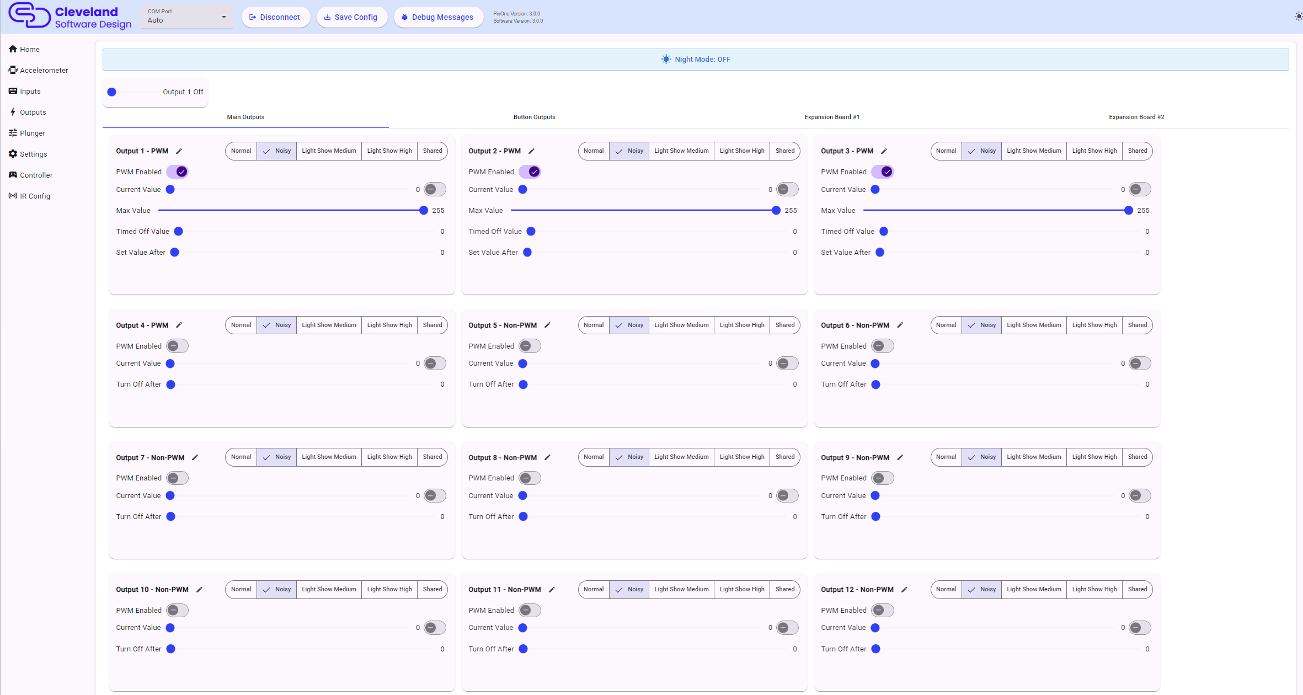Open the COM Port dropdown
The width and height of the screenshot is (1303, 695).
(x=187, y=17)
